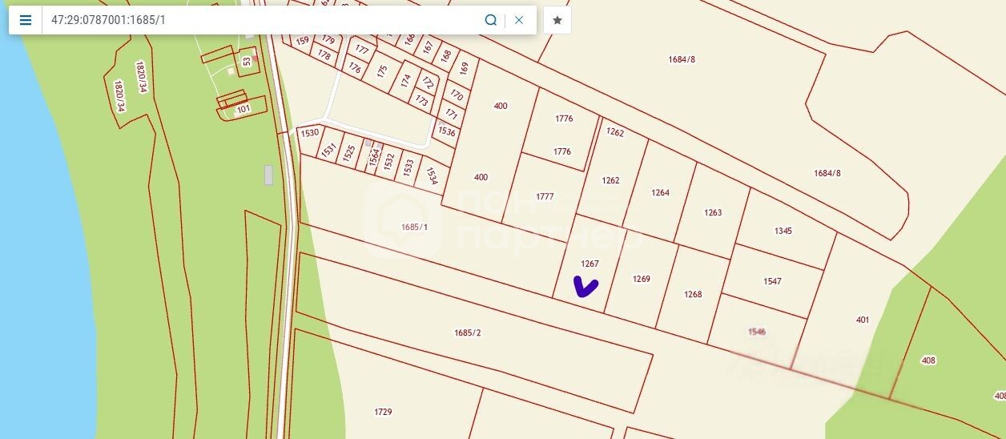Open favorites with the star button
Viewport: 1006px width, 439px height.
(x=557, y=20)
